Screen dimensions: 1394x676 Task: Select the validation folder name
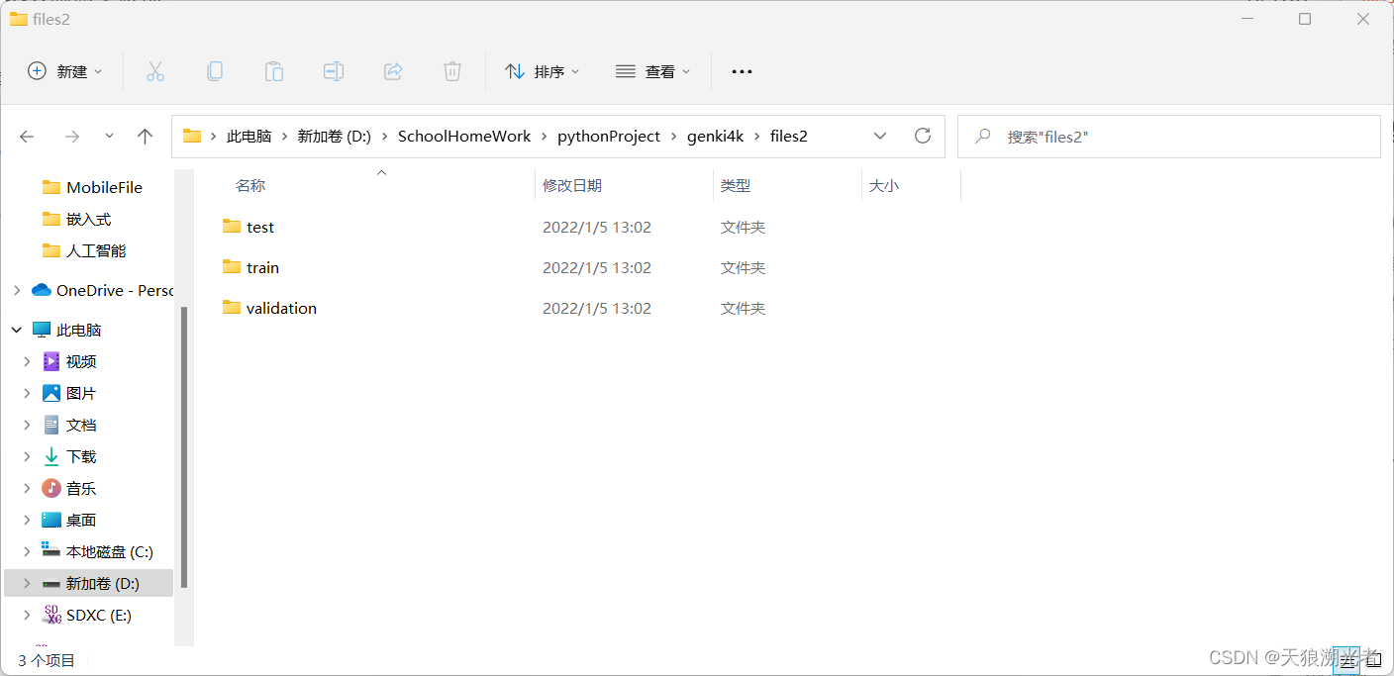click(x=281, y=308)
